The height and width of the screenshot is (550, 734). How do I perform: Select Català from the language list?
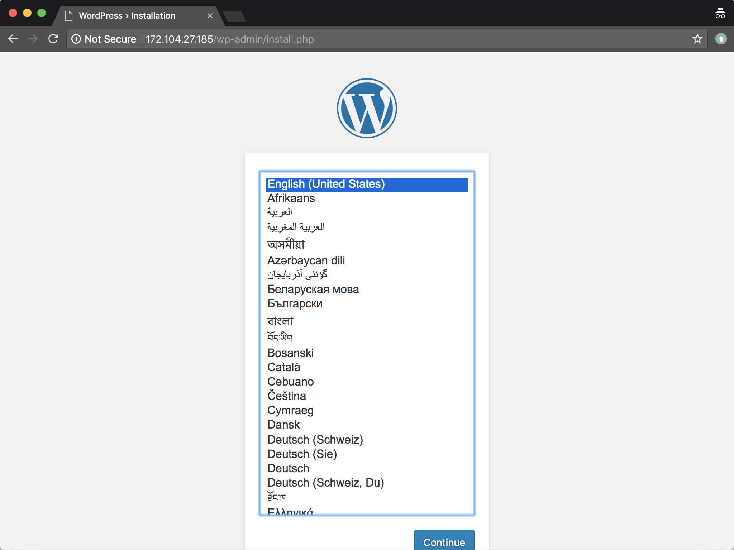tap(283, 367)
